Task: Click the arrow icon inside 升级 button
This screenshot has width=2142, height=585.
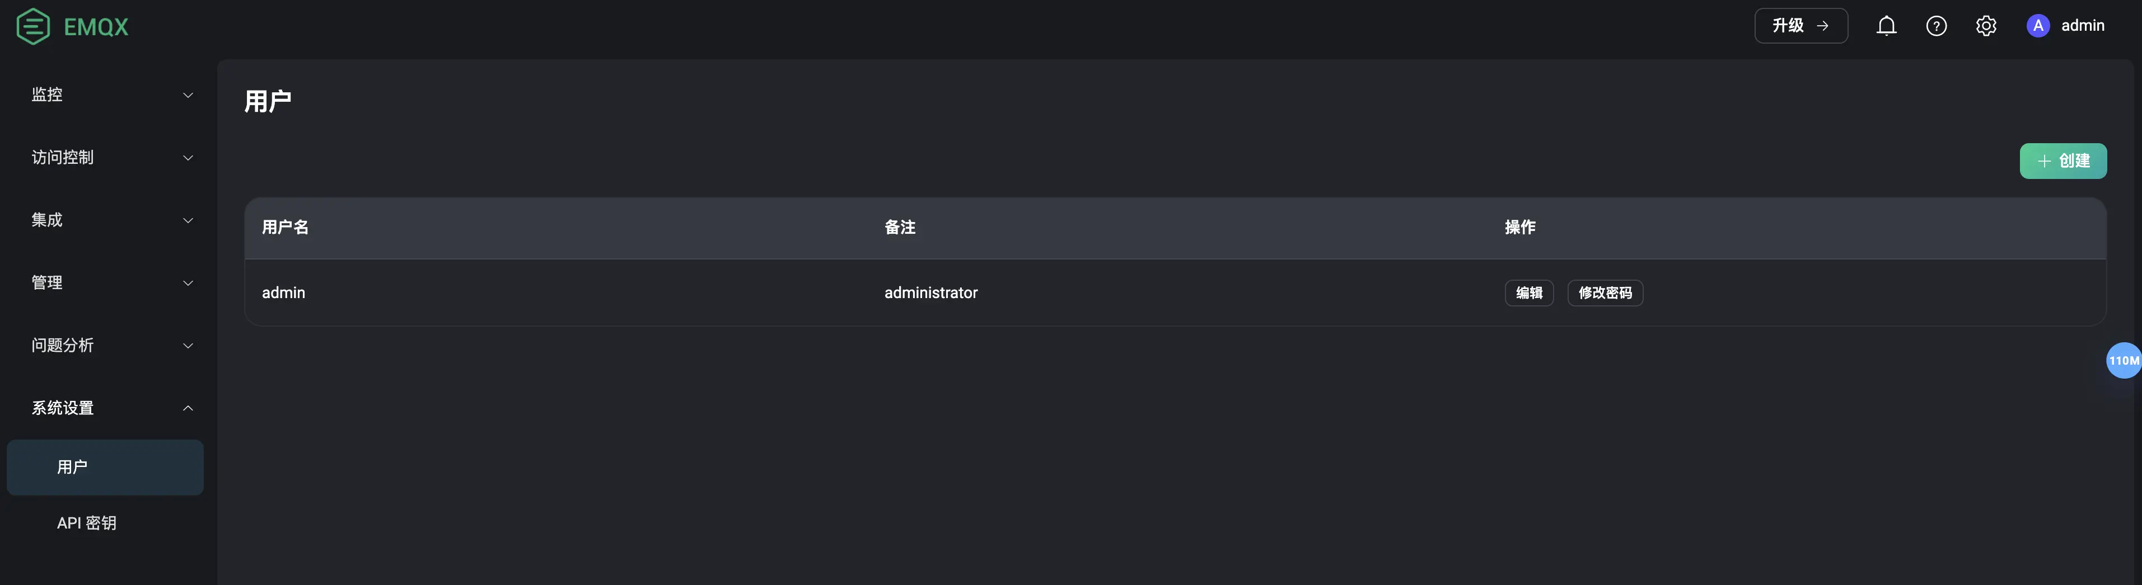Action: point(1822,26)
